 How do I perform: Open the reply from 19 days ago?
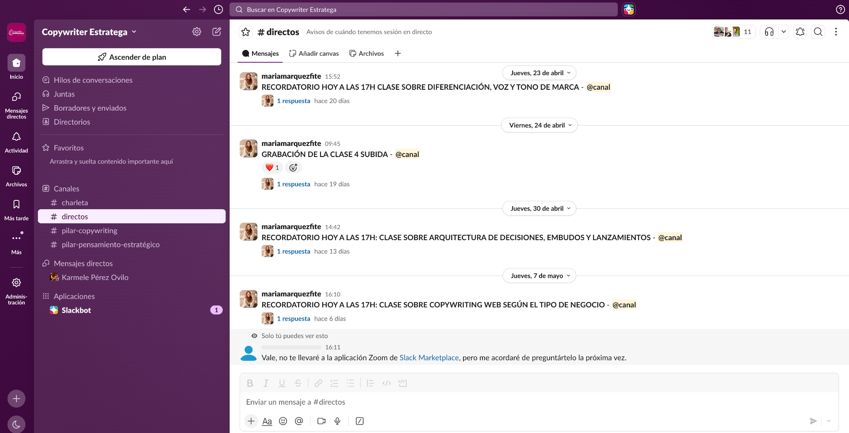294,184
